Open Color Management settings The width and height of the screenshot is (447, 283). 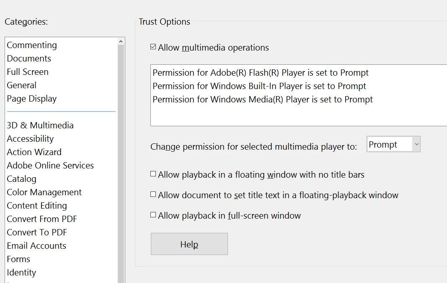pyautogui.click(x=44, y=192)
